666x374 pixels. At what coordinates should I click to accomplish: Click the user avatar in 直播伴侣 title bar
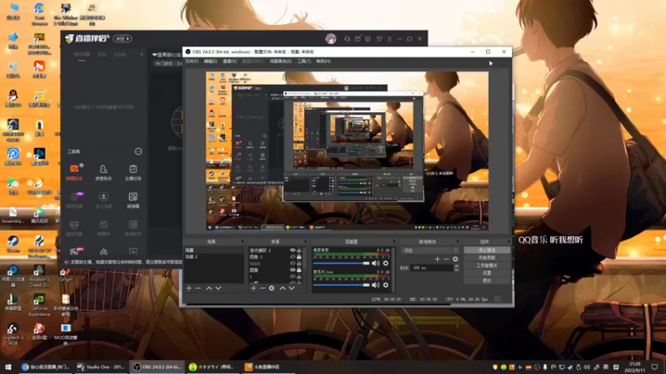(331, 39)
